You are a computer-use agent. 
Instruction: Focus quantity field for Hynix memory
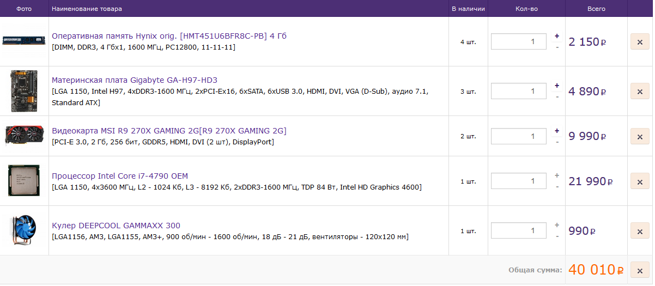tap(519, 41)
